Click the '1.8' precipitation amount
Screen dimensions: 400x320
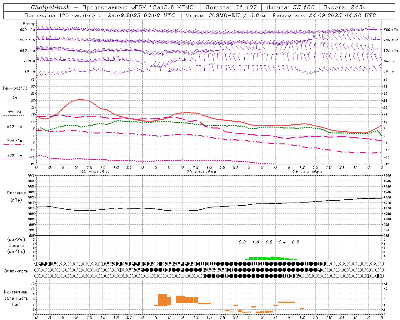pyautogui.click(x=256, y=242)
